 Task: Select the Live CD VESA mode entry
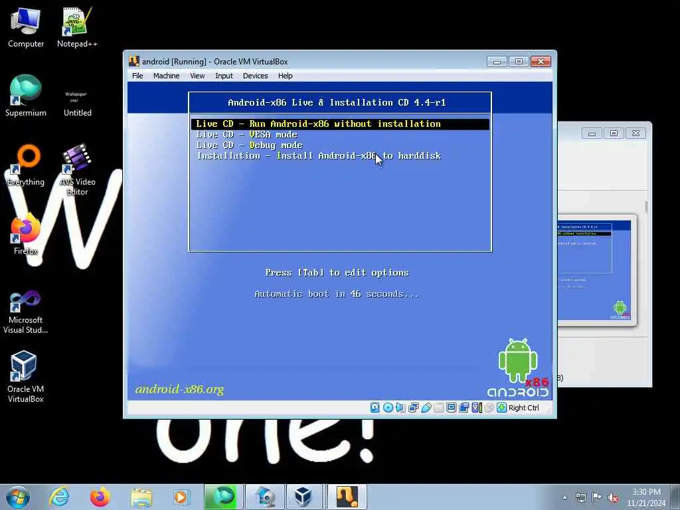coord(247,135)
